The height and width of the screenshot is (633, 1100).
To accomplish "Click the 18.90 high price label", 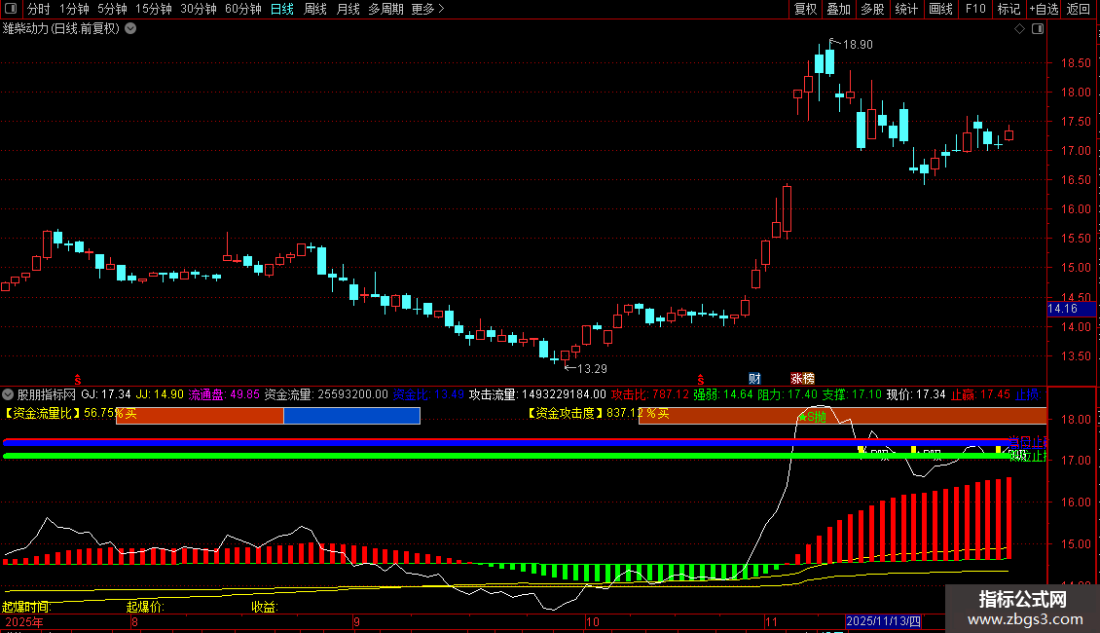I will pyautogui.click(x=858, y=44).
